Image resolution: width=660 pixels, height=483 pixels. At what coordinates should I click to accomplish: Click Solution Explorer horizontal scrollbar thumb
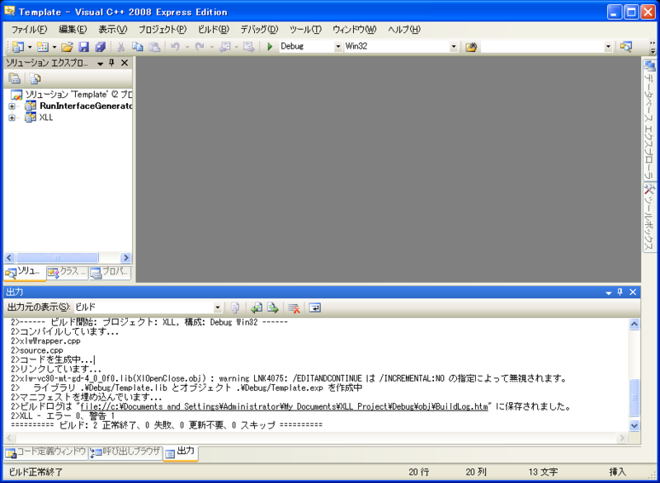click(x=57, y=258)
